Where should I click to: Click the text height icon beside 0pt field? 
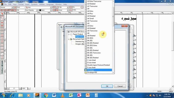pos(15,10)
